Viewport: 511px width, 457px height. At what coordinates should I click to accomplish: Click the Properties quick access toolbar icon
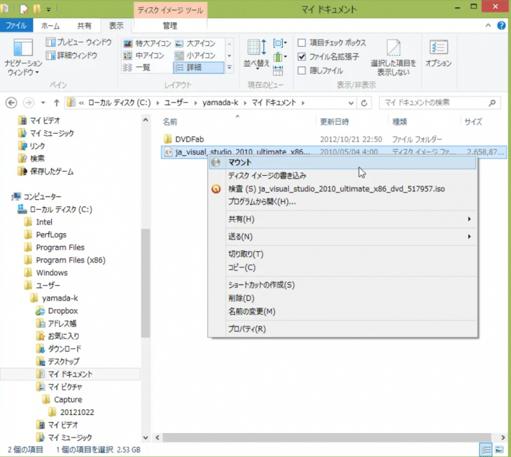click(x=24, y=9)
